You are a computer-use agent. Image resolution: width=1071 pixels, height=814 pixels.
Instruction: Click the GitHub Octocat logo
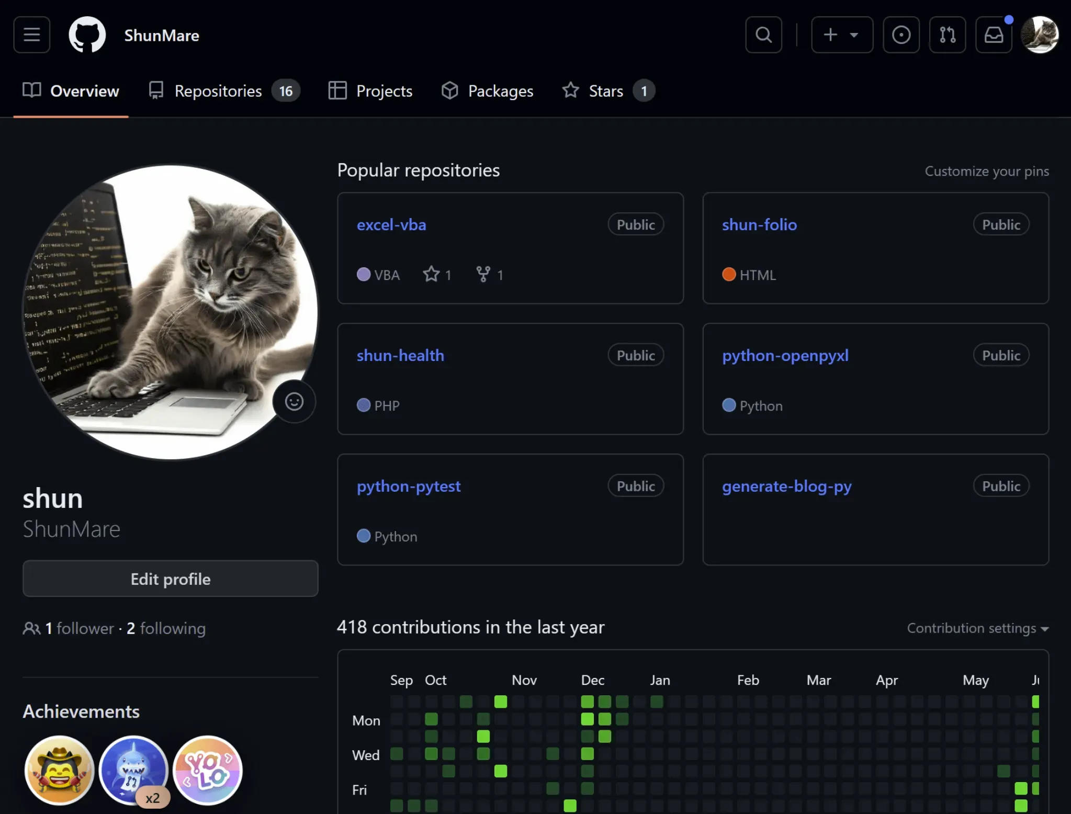click(87, 35)
